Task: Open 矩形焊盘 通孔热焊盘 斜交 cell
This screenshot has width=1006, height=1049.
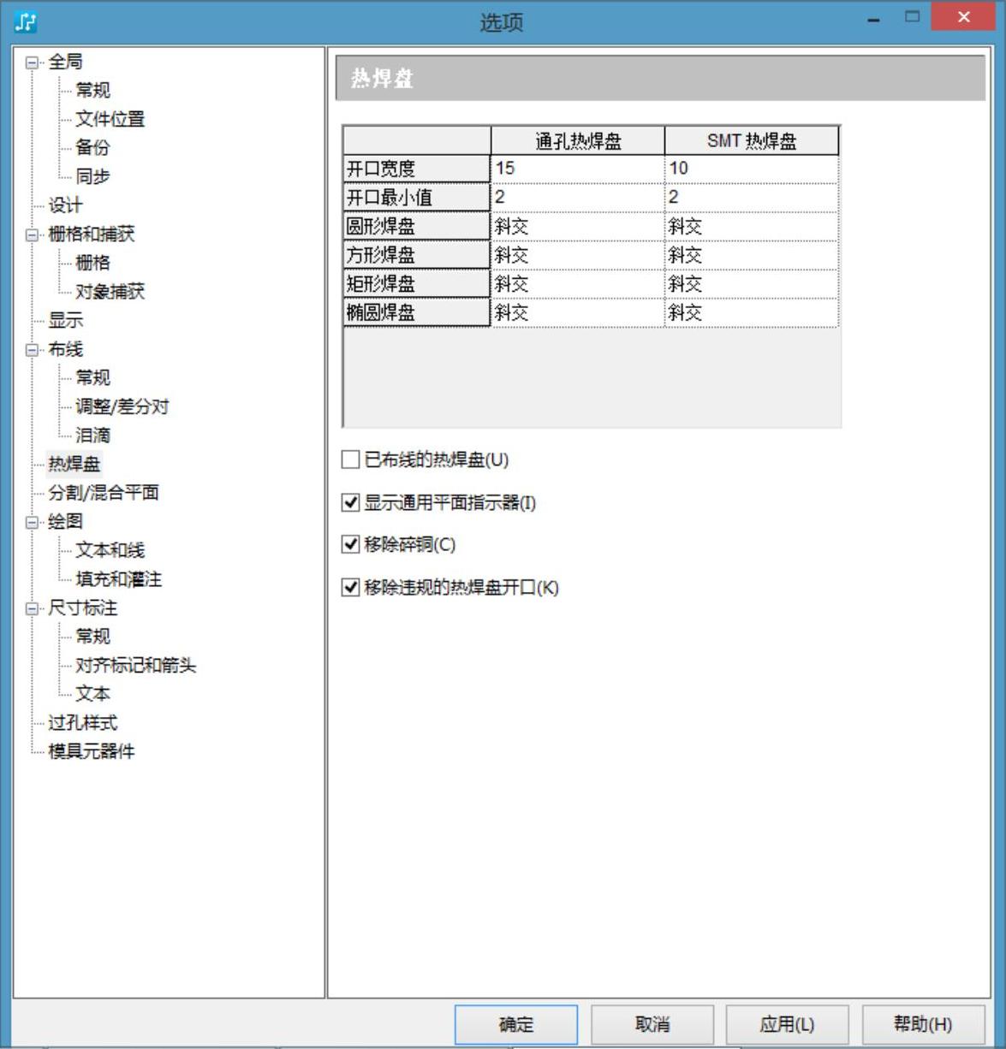Action: 578,284
